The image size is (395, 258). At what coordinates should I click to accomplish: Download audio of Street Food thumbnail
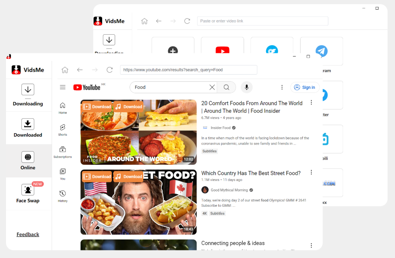coord(128,176)
